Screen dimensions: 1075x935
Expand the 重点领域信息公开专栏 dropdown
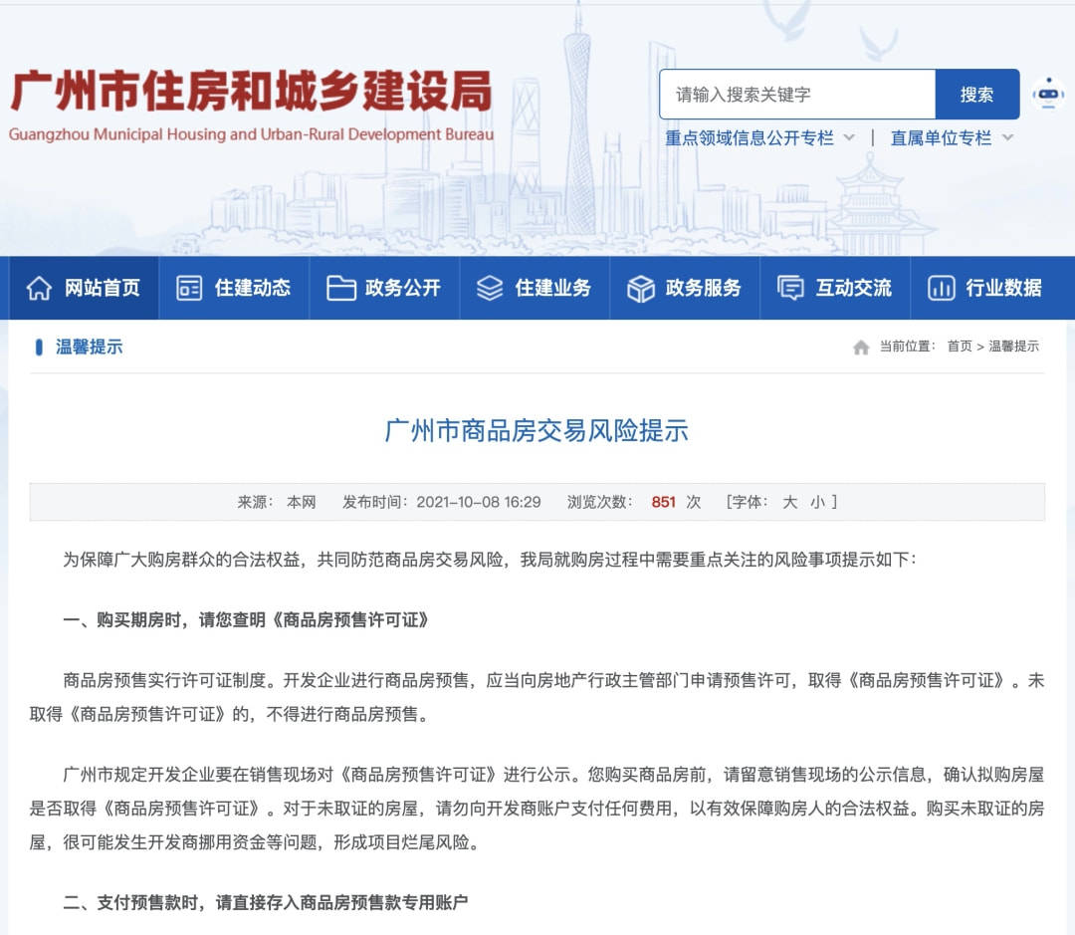(849, 138)
